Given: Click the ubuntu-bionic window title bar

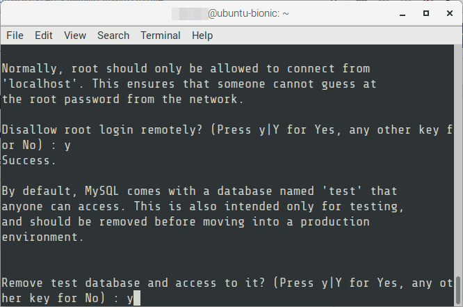Looking at the screenshot, I should (x=230, y=13).
